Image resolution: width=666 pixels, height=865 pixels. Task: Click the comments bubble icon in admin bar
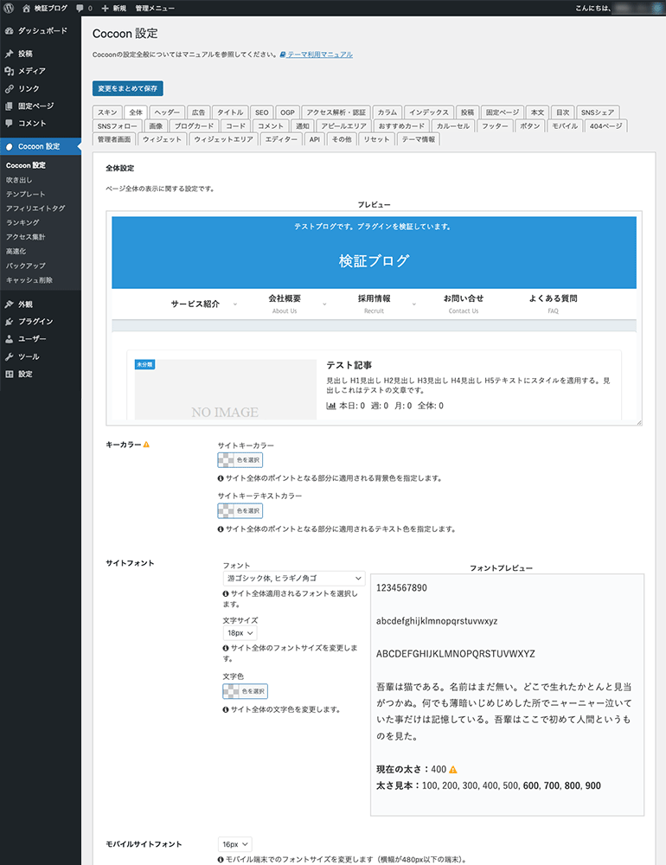coord(80,9)
